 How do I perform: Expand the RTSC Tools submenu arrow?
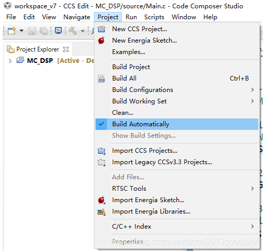tap(253, 189)
